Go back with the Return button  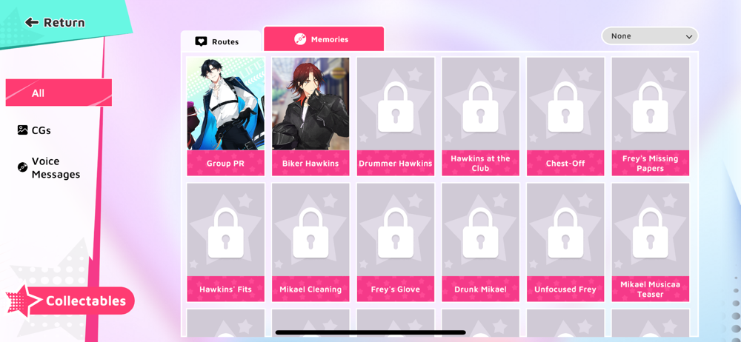[56, 22]
